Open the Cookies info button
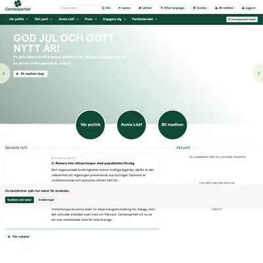Viewport: 263px width, 263px height. coord(200,8)
